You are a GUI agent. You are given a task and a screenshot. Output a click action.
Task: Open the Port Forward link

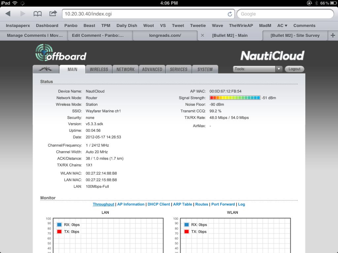click(223, 204)
